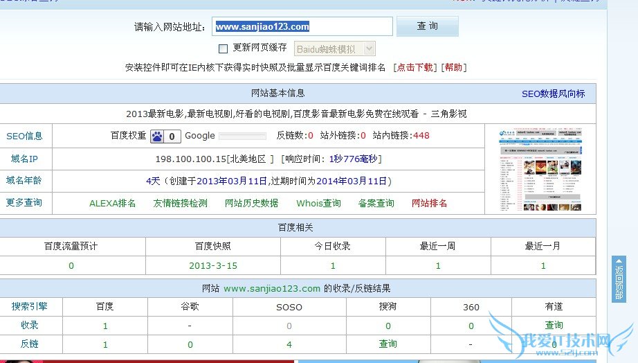638x363 pixels.
Task: Click the 4天 domain age value
Action: pyautogui.click(x=153, y=181)
